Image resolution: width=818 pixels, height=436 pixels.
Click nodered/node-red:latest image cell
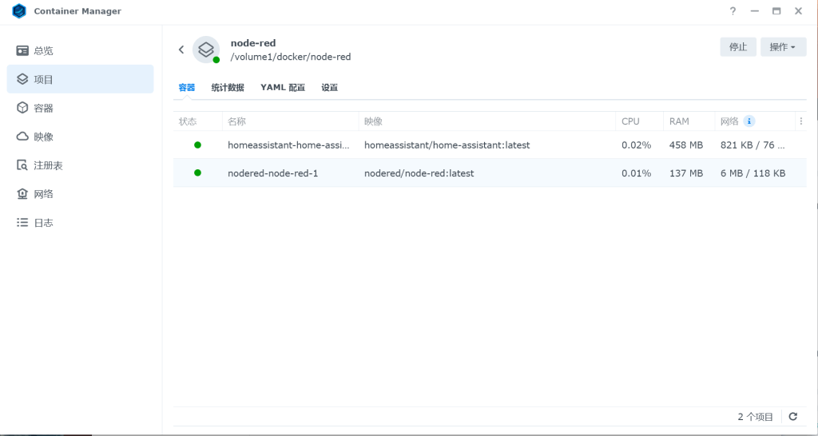tap(419, 173)
